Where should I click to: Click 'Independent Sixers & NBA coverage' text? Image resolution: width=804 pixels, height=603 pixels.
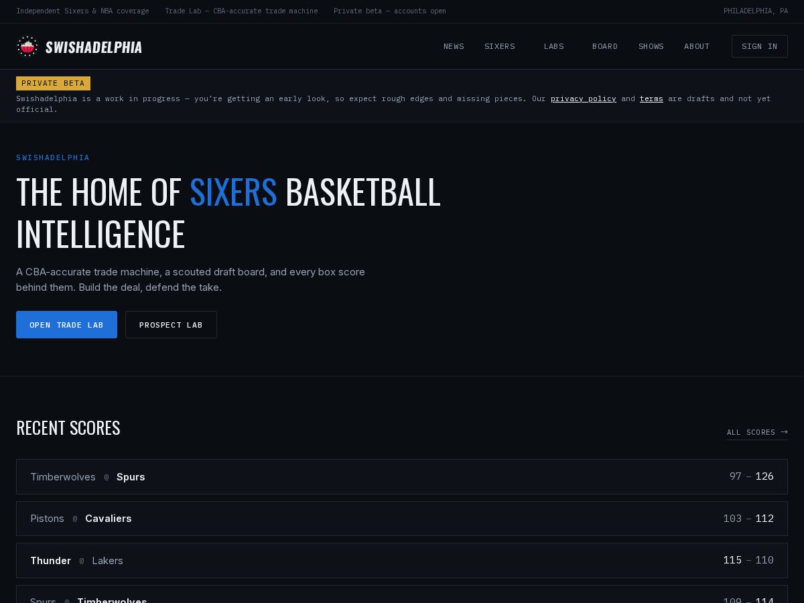click(x=82, y=11)
